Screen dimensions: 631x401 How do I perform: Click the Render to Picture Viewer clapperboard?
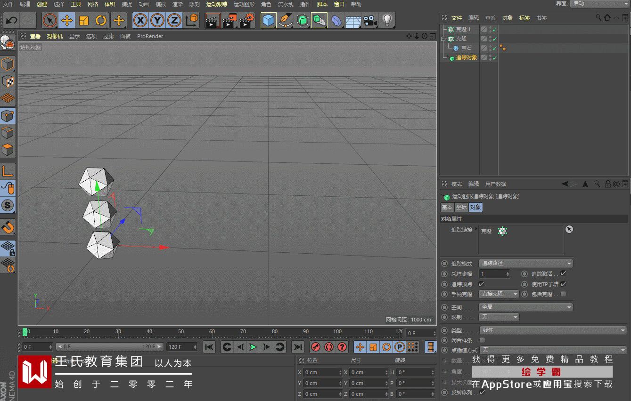(229, 20)
